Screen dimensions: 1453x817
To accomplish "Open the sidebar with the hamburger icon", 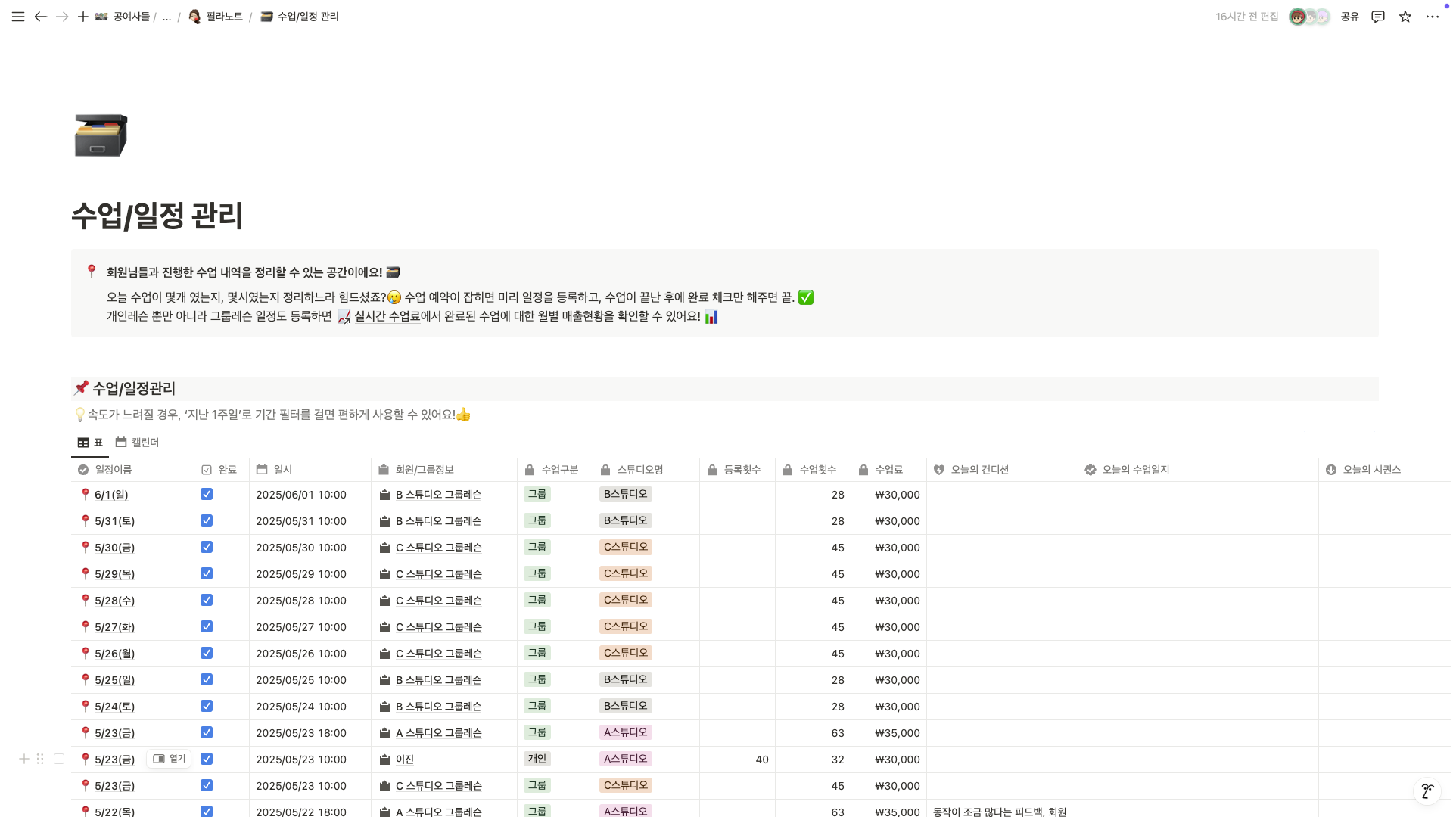I will tap(17, 16).
